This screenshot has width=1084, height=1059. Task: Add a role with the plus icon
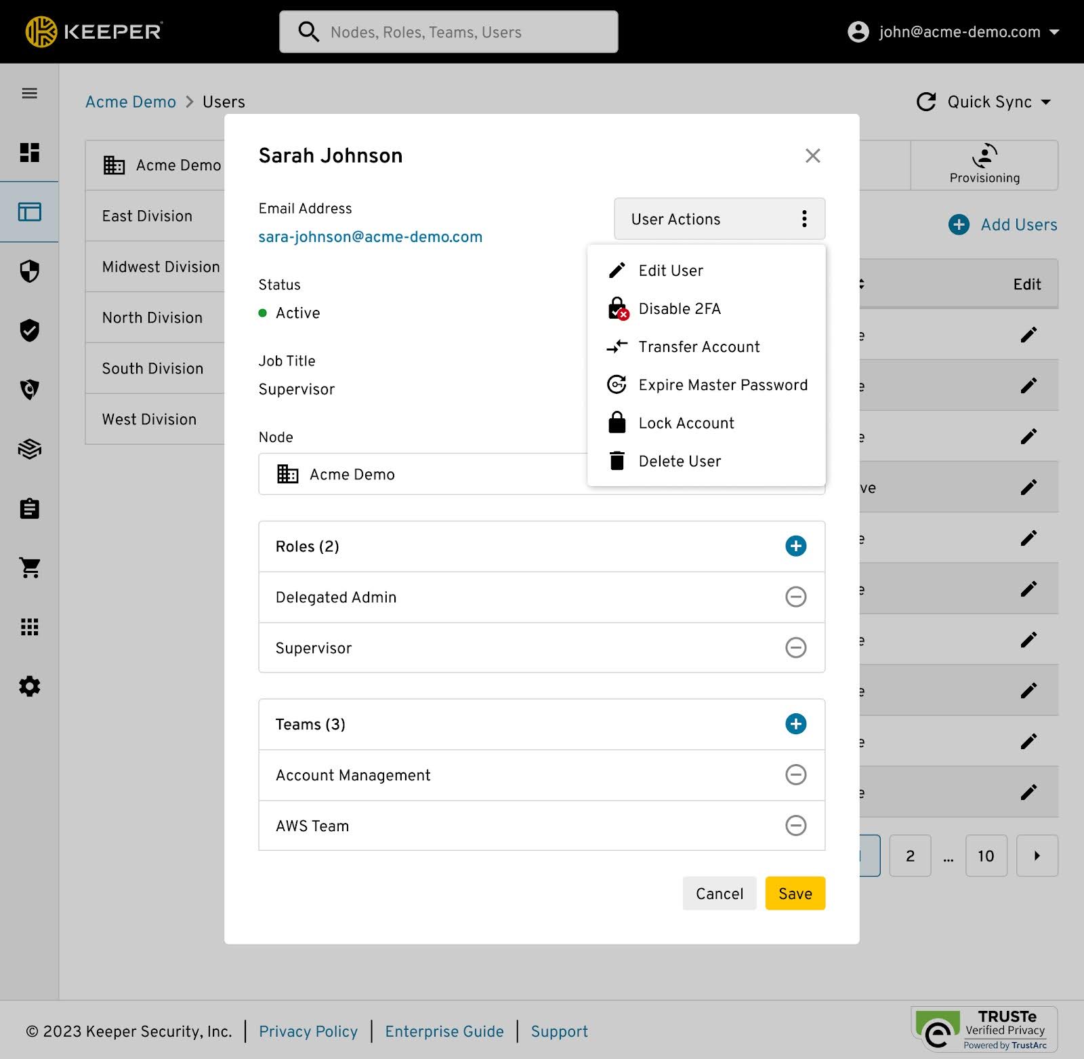(795, 546)
